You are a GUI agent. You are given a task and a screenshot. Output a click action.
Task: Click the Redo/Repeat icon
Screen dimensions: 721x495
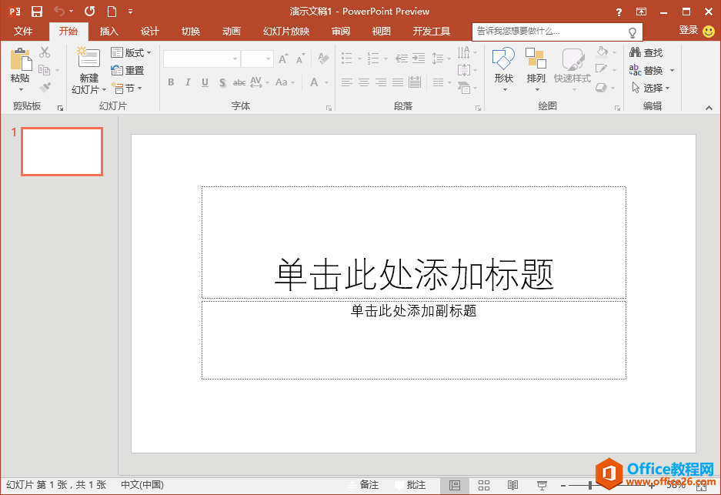[x=90, y=11]
